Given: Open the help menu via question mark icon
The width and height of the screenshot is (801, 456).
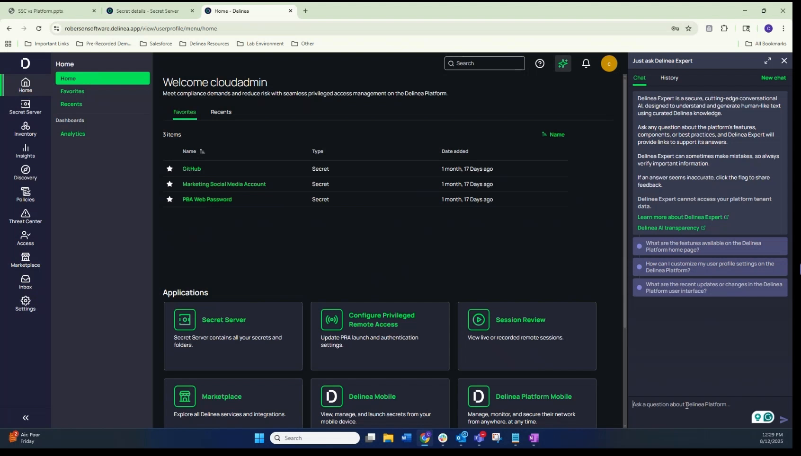Looking at the screenshot, I should click(540, 63).
